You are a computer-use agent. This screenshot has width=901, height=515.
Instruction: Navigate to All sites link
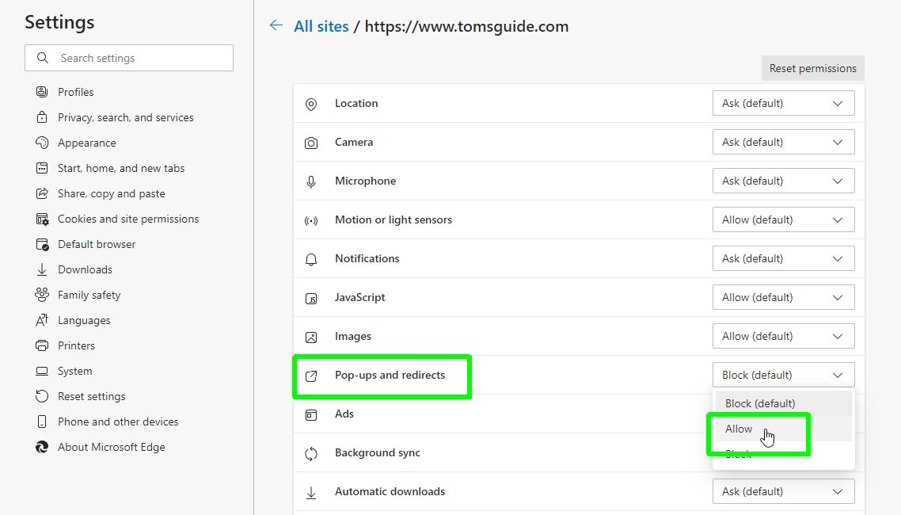coord(320,25)
